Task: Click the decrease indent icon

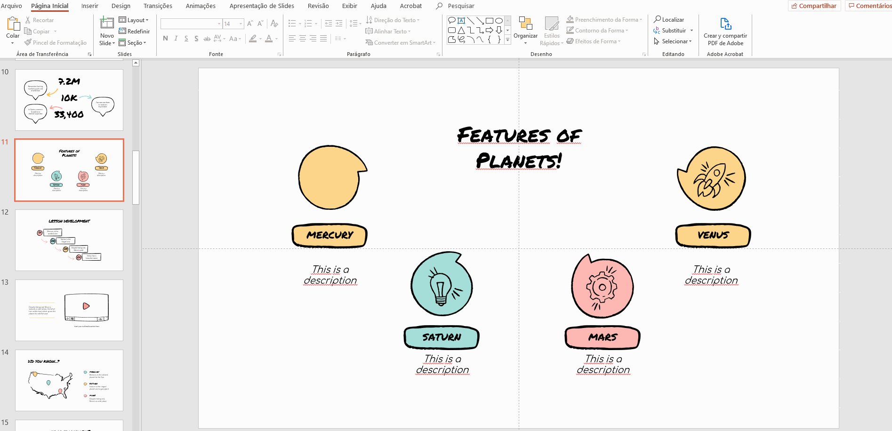Action: [x=329, y=24]
